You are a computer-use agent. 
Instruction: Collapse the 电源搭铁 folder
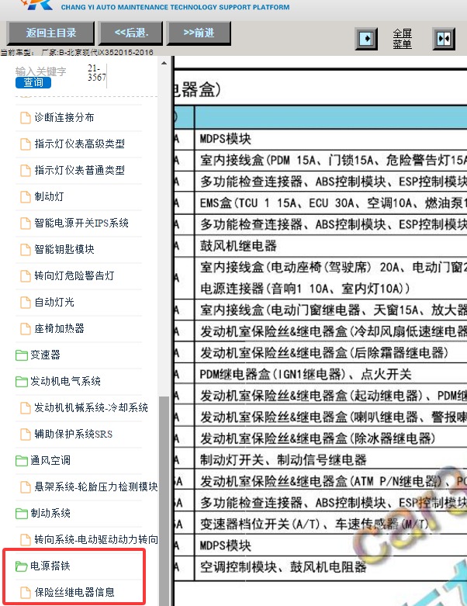50,566
